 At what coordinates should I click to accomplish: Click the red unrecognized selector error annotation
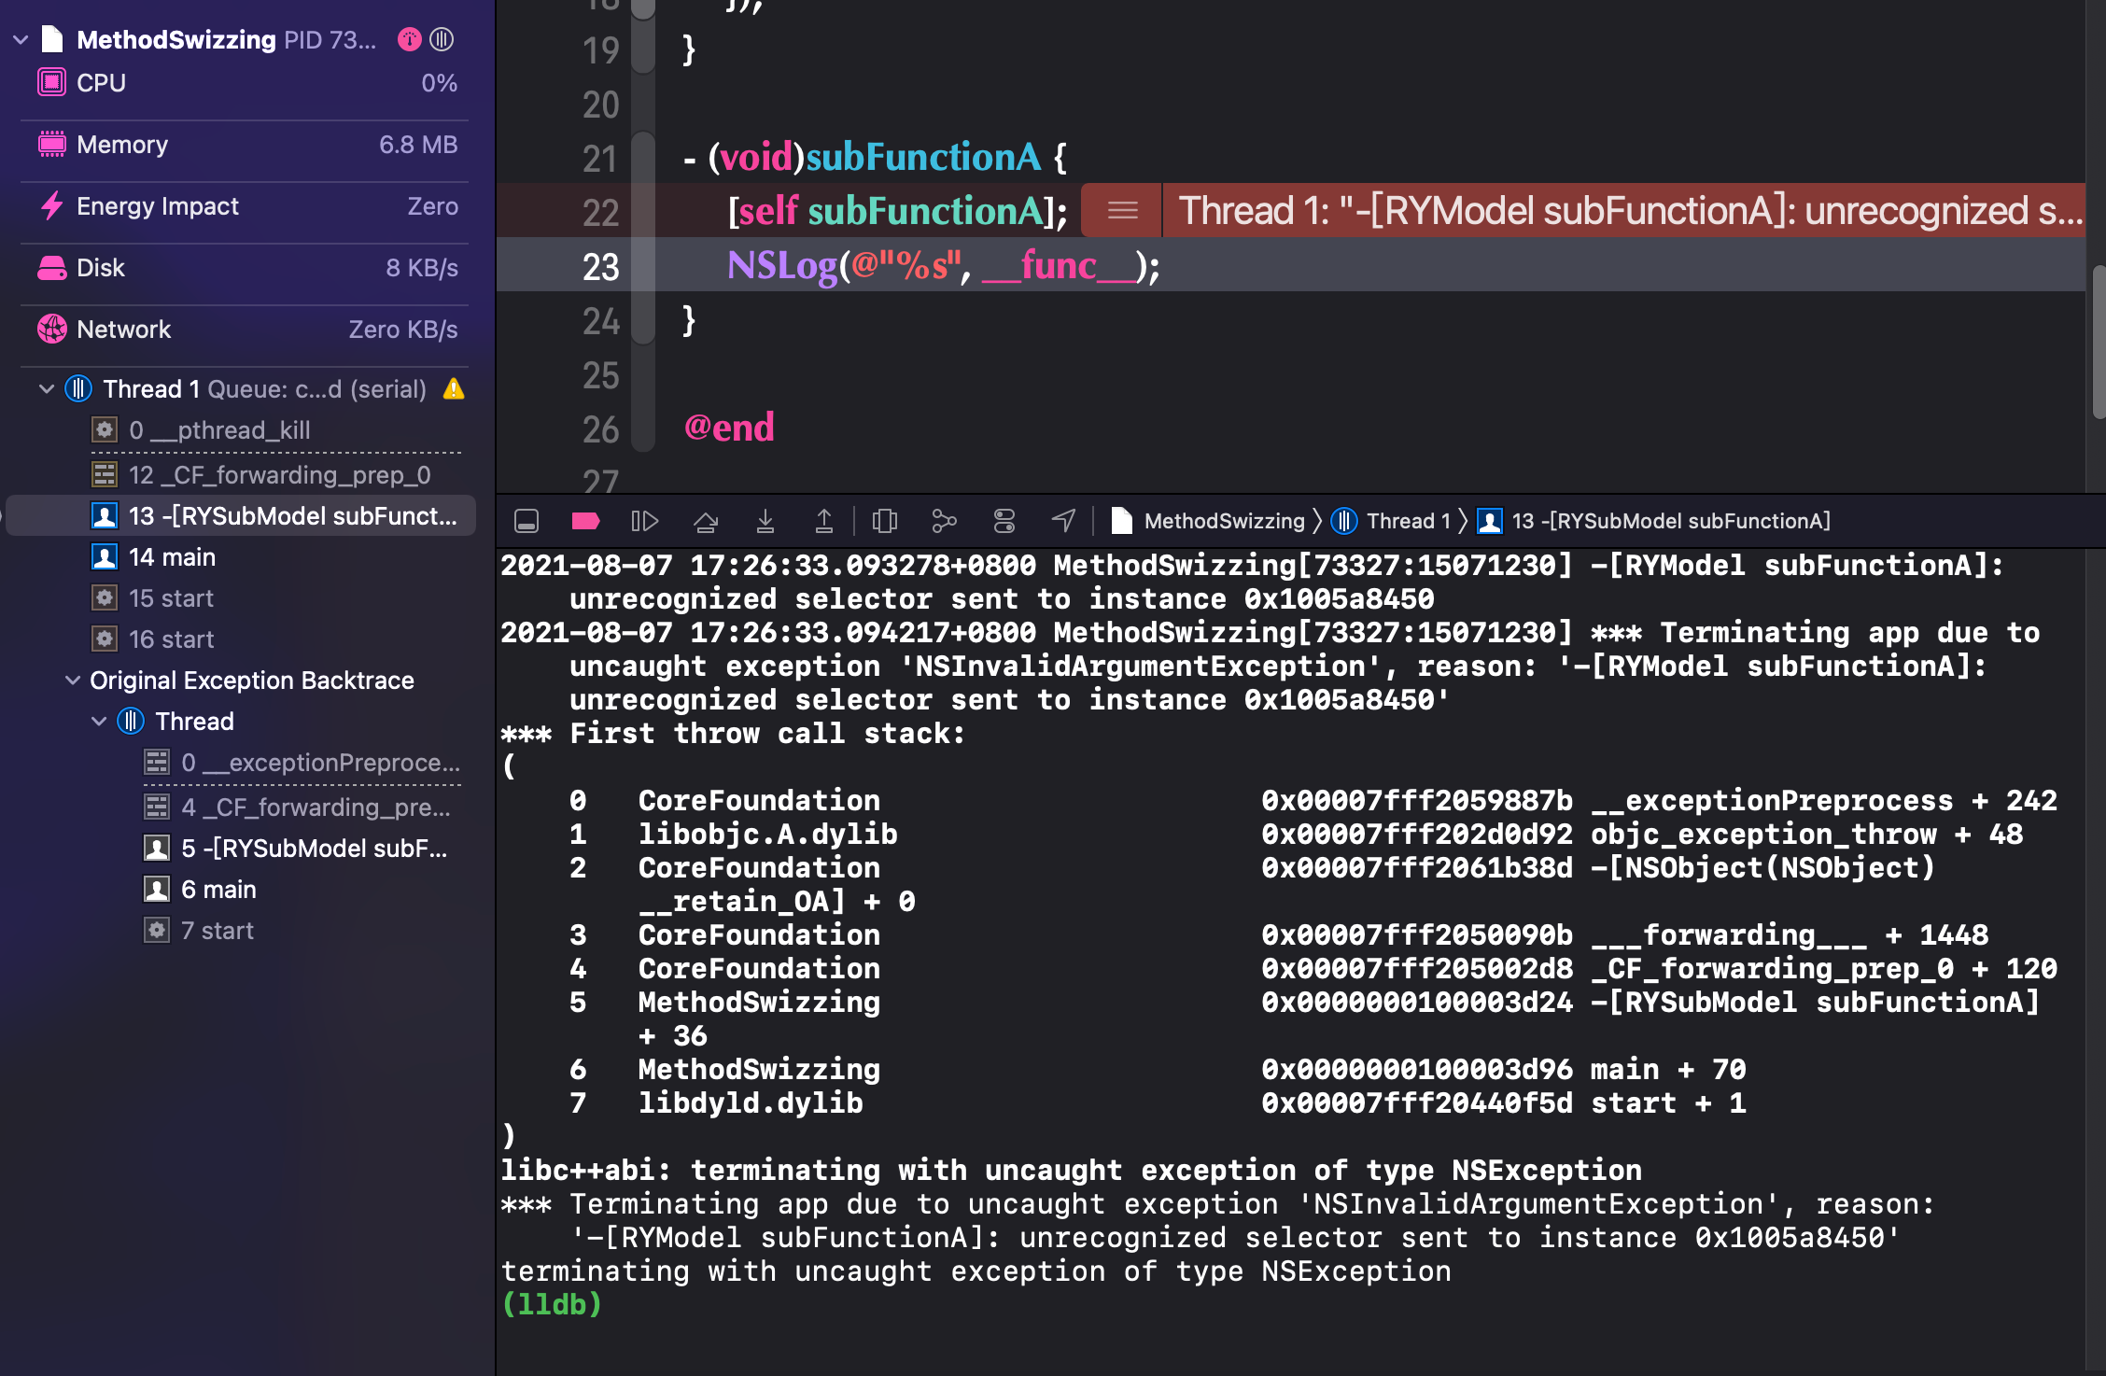1583,210
